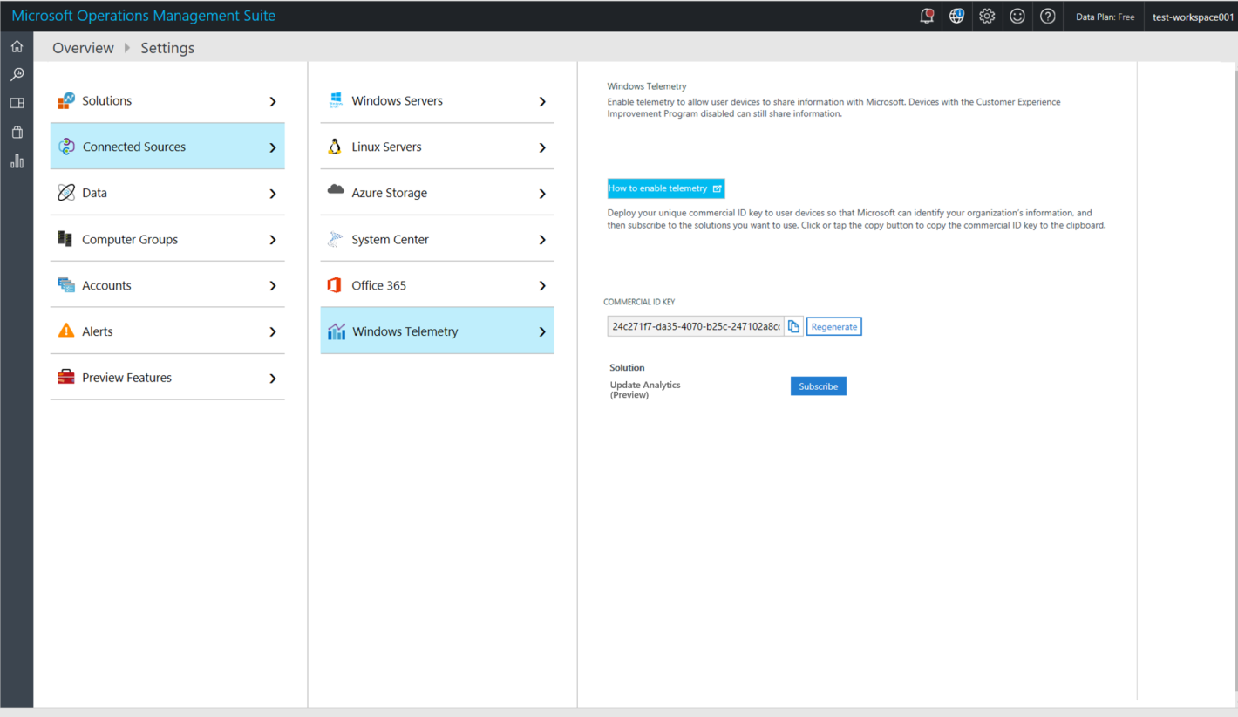The width and height of the screenshot is (1238, 717).
Task: Click the settings gear icon in header
Action: [987, 16]
